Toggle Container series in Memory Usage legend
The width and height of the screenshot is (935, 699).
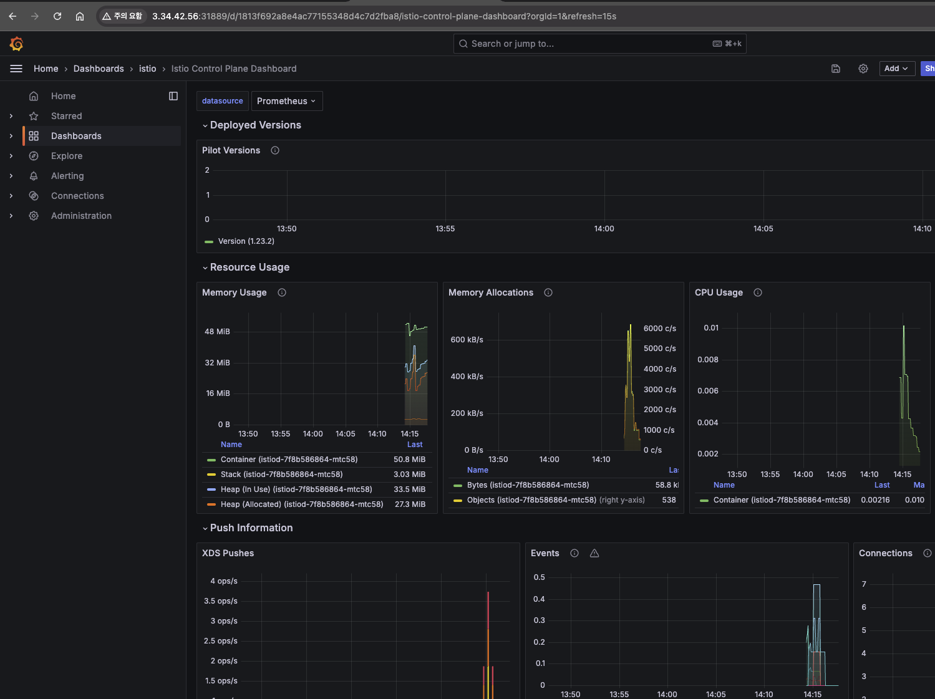pyautogui.click(x=289, y=460)
